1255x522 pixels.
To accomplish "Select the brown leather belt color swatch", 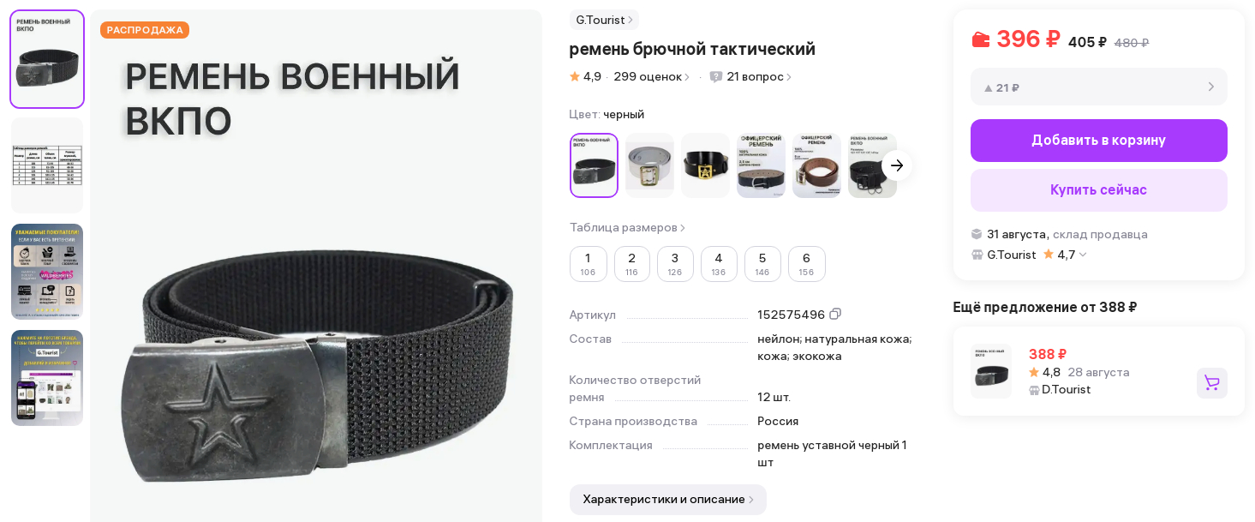I will tap(816, 165).
